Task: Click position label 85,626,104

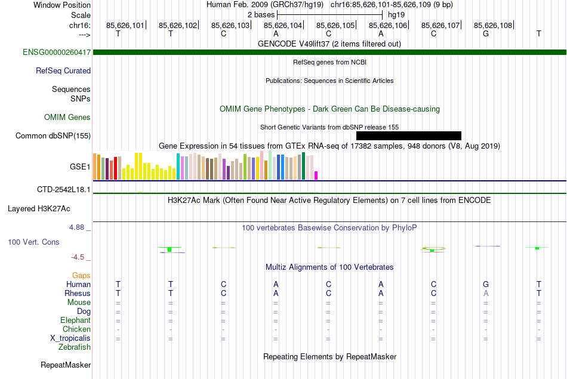Action: pos(283,25)
